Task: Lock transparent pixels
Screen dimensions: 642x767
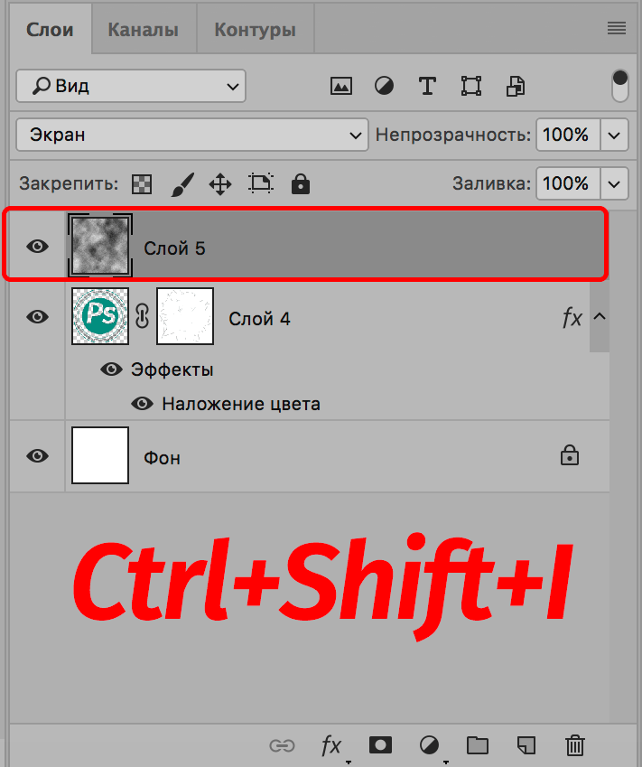Action: pyautogui.click(x=142, y=184)
